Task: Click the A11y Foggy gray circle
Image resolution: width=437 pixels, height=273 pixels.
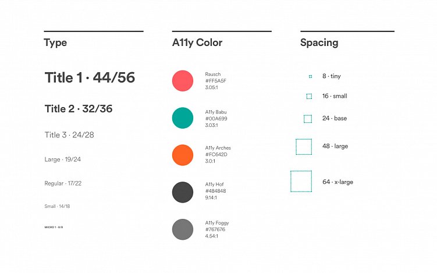Action: (183, 229)
